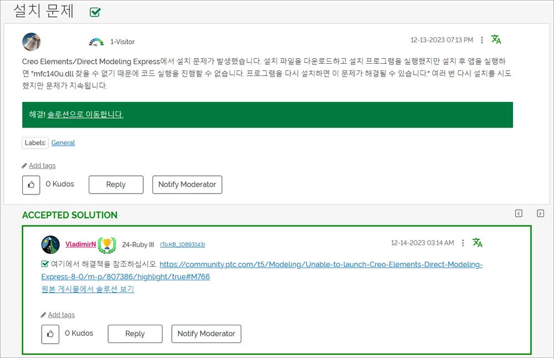Screen dimensions: 554x358
Task: Click Add tags on the original post
Action: [42, 166]
